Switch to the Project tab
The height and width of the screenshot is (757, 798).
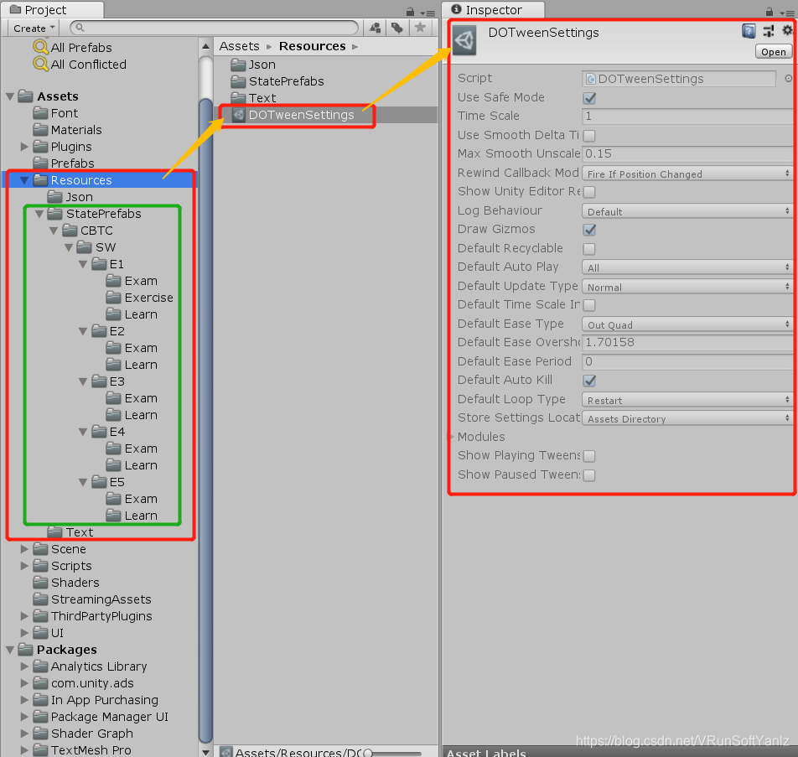coord(53,10)
